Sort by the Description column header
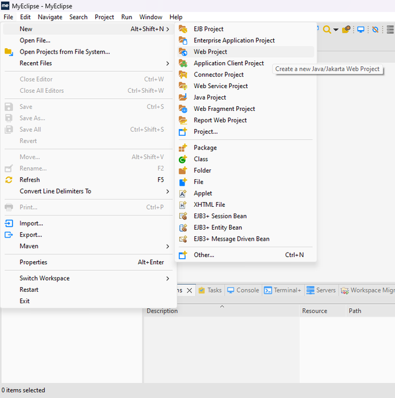The height and width of the screenshot is (398, 395). [x=162, y=311]
